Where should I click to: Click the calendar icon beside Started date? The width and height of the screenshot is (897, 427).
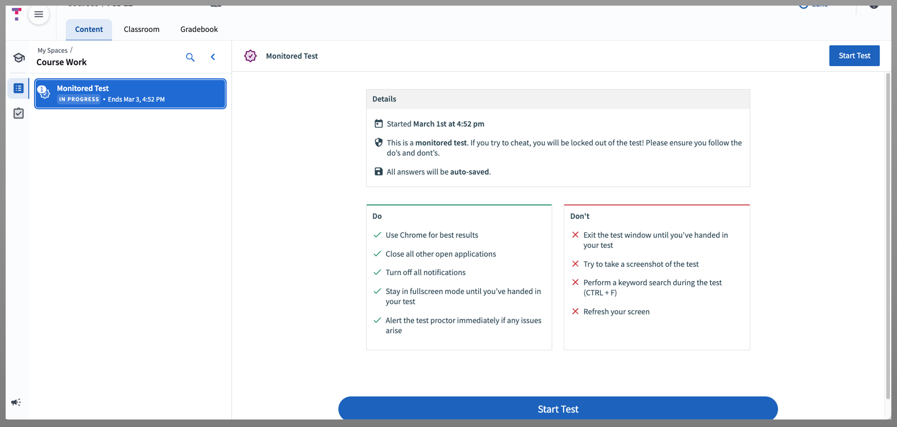[x=378, y=124]
